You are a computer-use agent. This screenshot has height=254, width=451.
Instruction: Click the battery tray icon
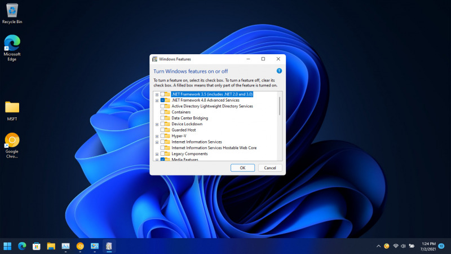(412, 246)
